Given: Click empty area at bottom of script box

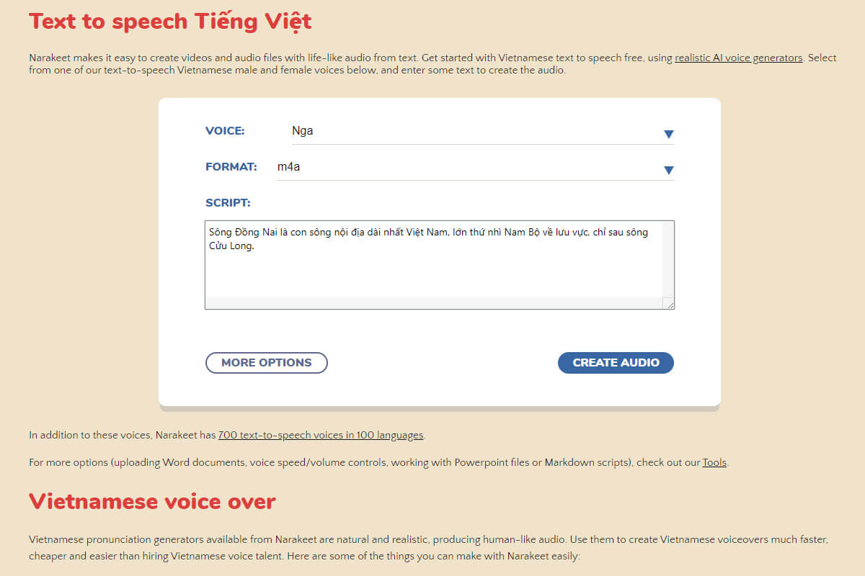Looking at the screenshot, I should point(434,284).
